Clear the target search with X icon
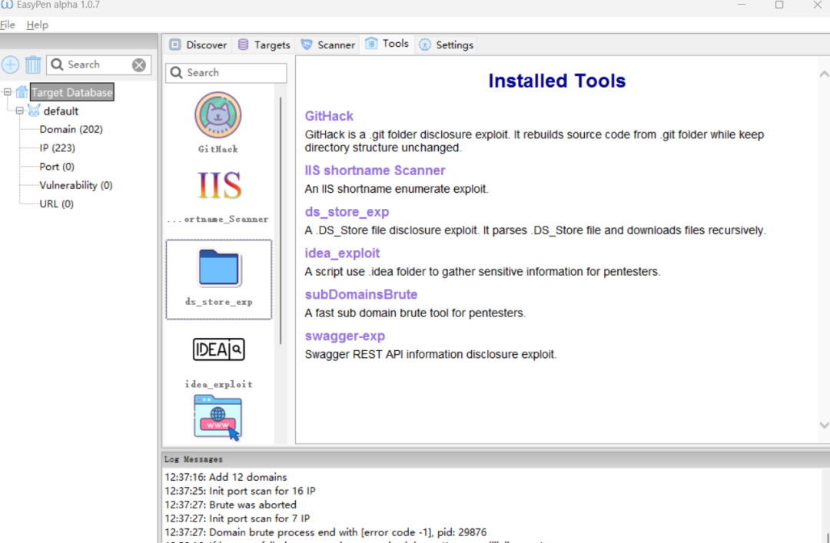The width and height of the screenshot is (830, 543). coord(139,65)
